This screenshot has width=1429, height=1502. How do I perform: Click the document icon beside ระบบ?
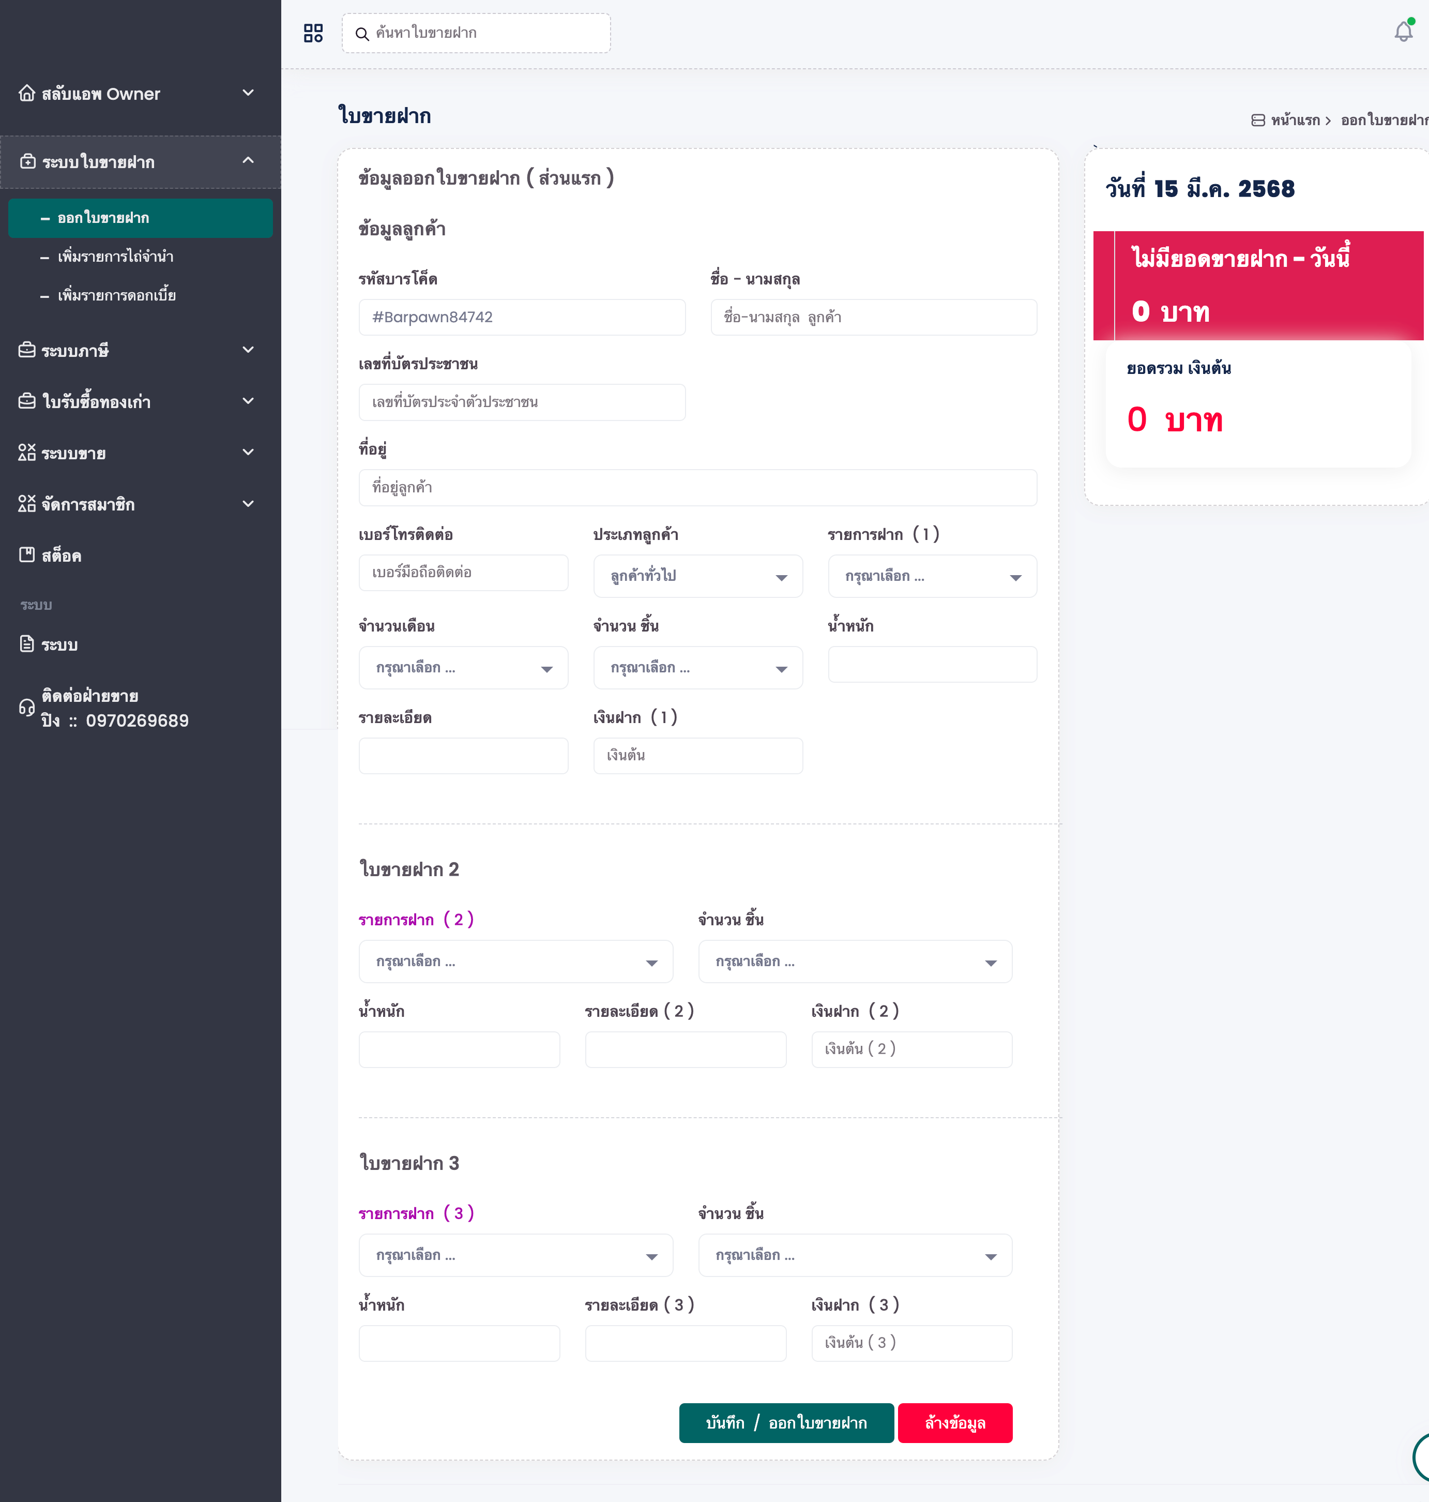pyautogui.click(x=27, y=644)
